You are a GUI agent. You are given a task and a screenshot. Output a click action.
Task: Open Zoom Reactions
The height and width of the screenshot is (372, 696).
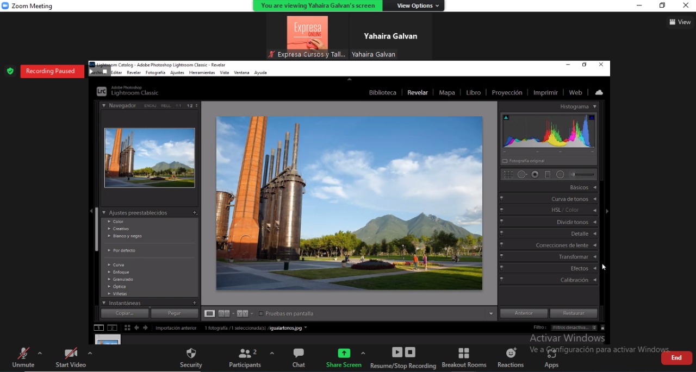[x=511, y=357]
